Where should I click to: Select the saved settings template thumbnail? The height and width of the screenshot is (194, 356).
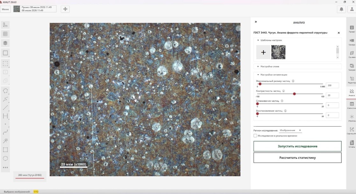tap(278, 52)
